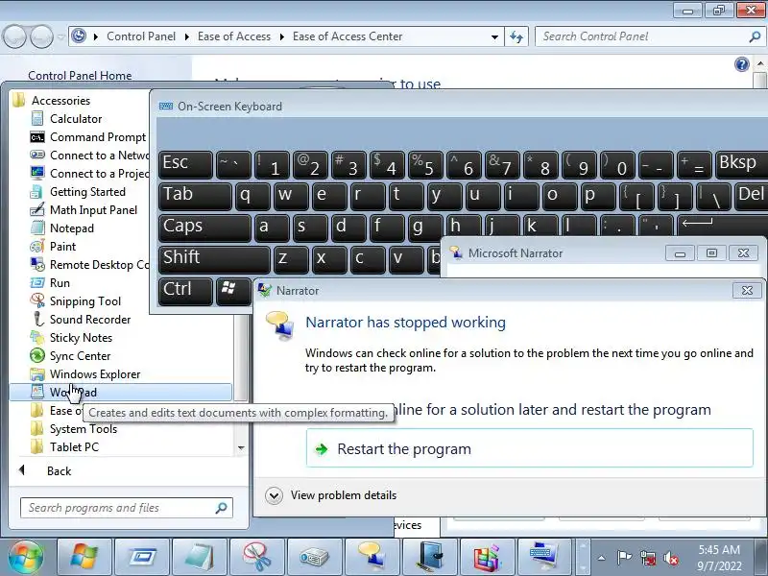This screenshot has width=768, height=576.
Task: Toggle Shift key on On-Screen Keyboard
Action: point(214,258)
